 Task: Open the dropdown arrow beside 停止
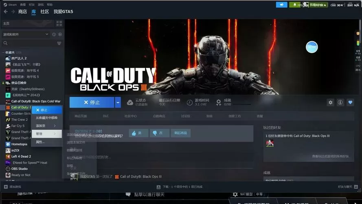coord(118,102)
